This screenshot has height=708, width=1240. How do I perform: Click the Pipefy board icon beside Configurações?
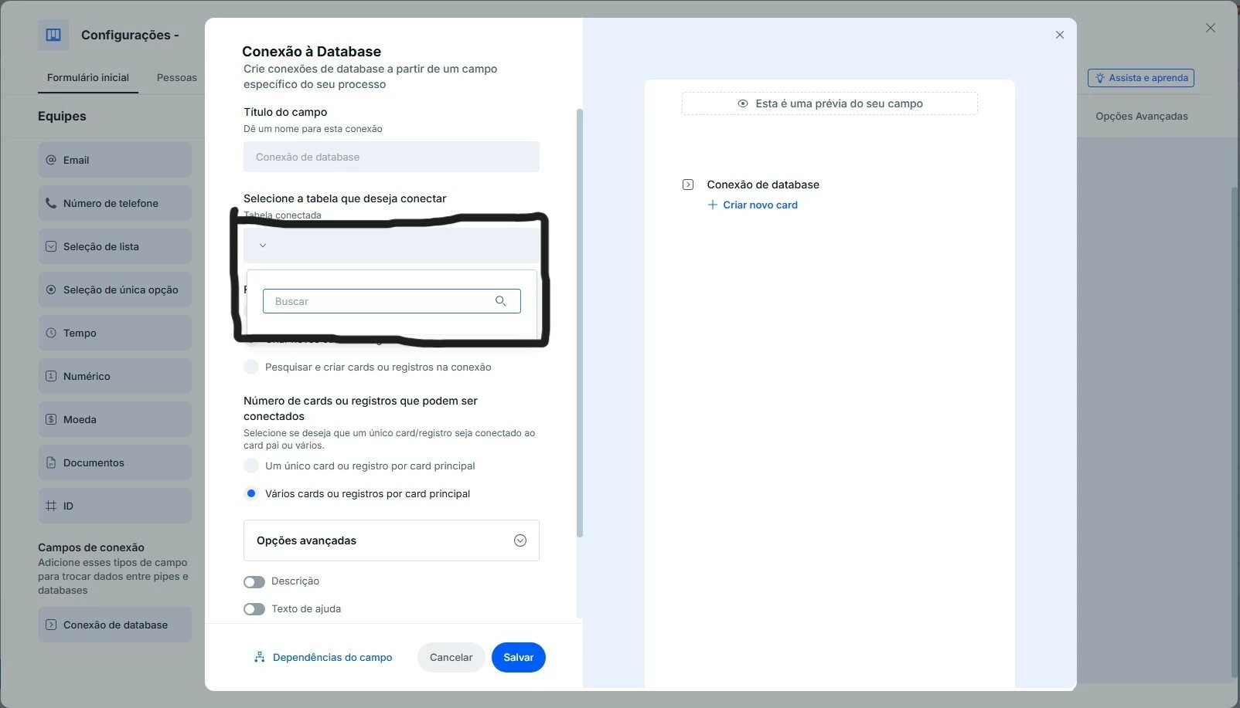(x=53, y=35)
